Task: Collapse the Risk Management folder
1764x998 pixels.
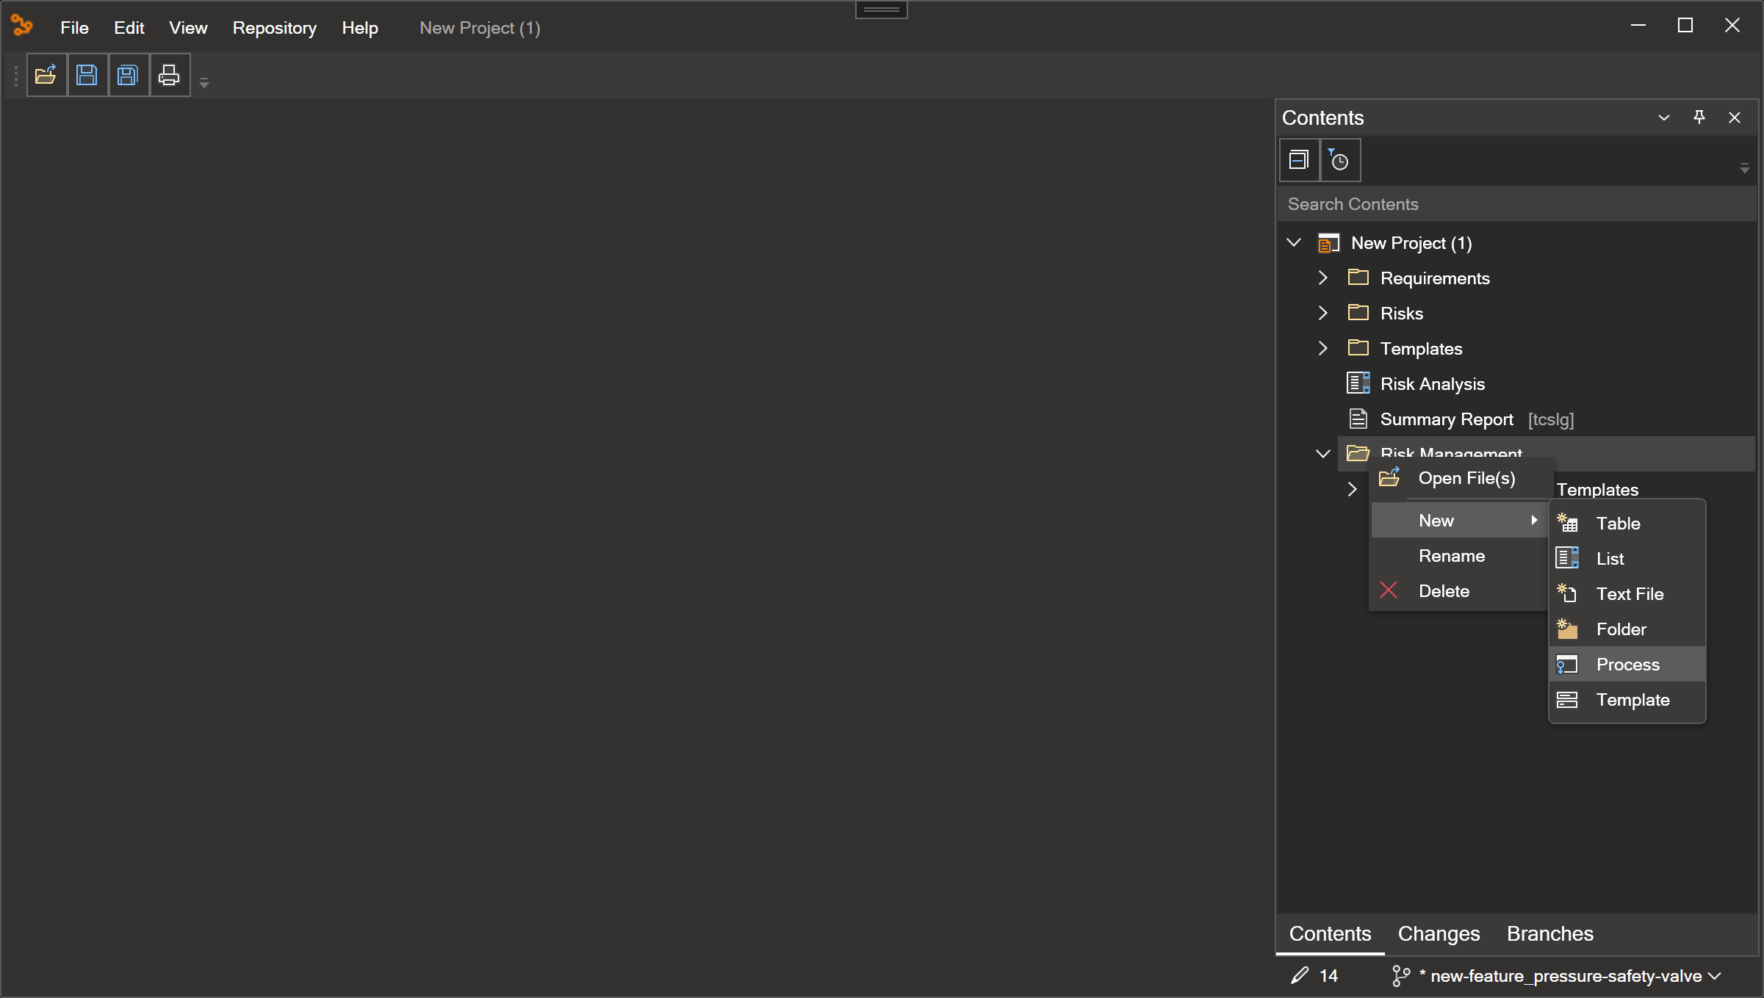Action: point(1323,454)
